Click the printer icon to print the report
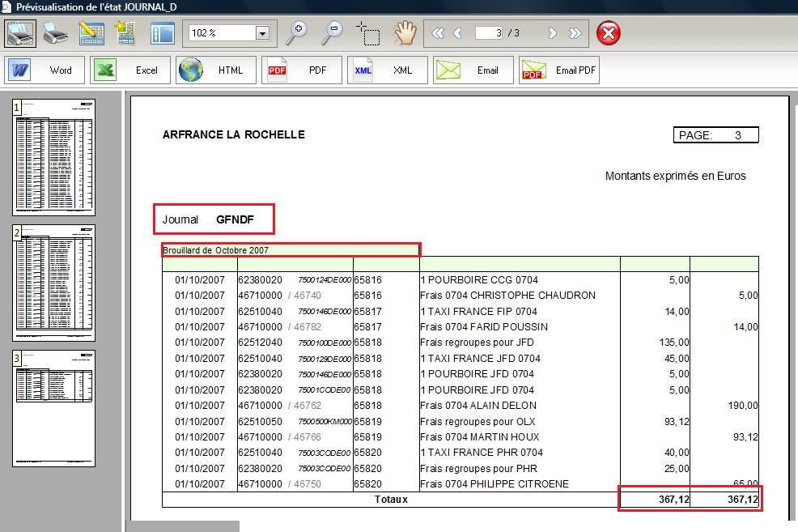Screen dimensions: 798x532 (x=55, y=33)
